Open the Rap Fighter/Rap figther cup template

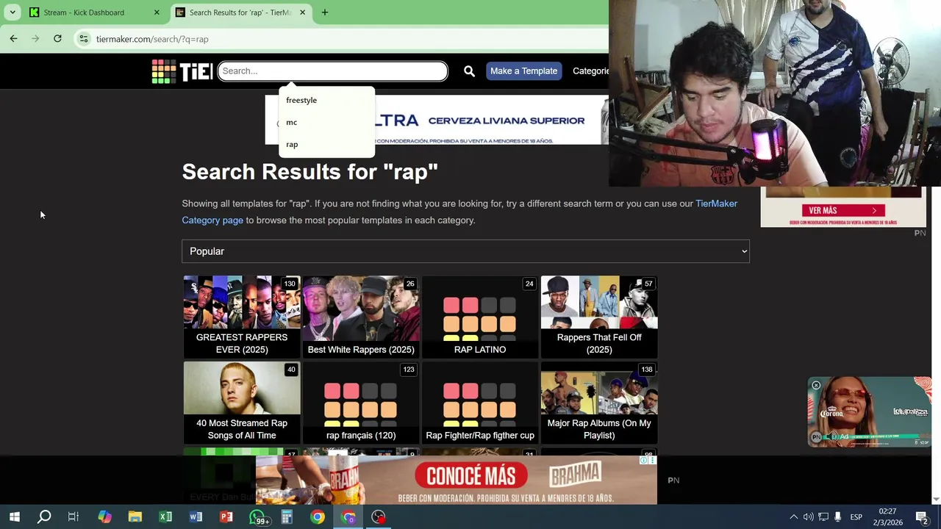pyautogui.click(x=480, y=403)
